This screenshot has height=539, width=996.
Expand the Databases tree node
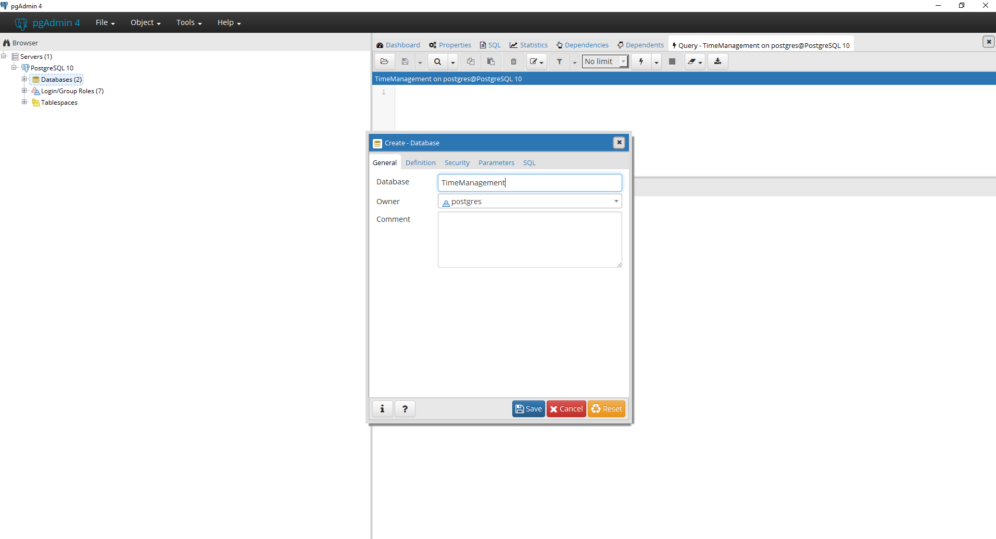[24, 79]
